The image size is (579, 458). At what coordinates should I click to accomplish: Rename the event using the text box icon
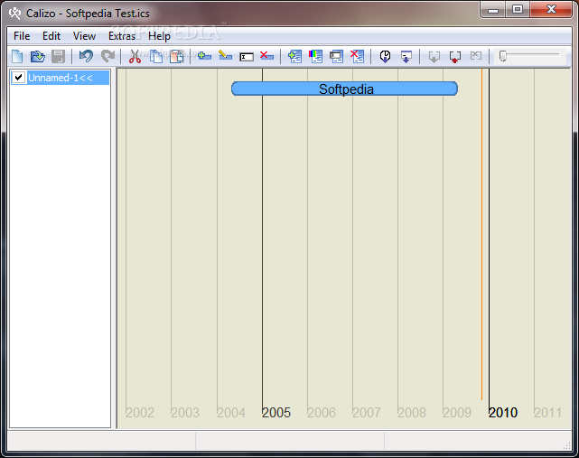(247, 57)
